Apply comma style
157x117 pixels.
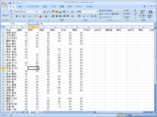88,16
